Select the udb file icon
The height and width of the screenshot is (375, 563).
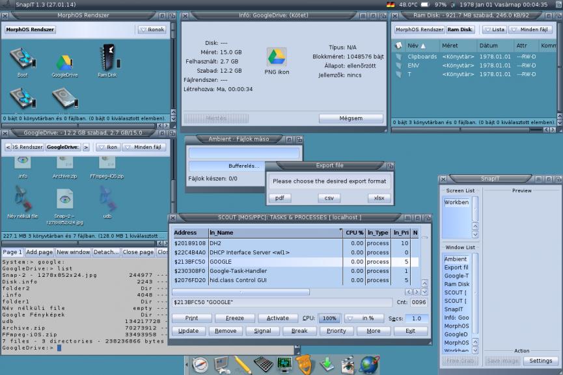coord(107,202)
